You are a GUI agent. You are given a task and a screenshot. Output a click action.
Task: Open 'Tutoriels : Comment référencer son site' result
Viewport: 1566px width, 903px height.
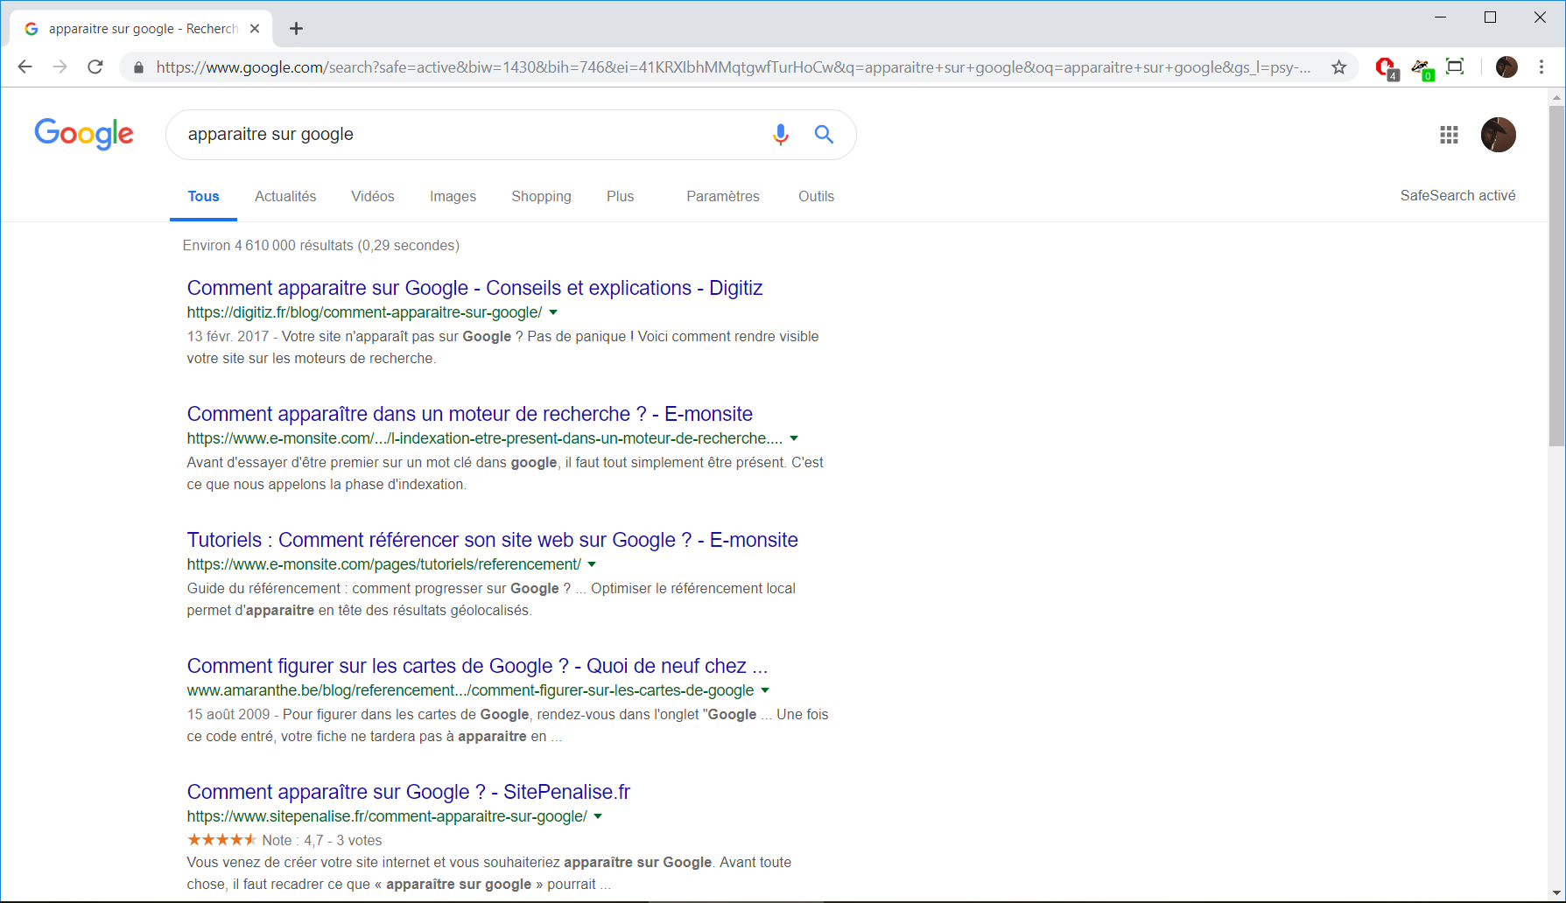pyautogui.click(x=492, y=540)
